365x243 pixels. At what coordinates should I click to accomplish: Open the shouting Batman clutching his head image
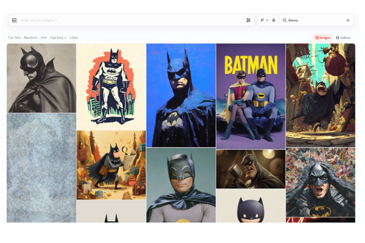(321, 182)
